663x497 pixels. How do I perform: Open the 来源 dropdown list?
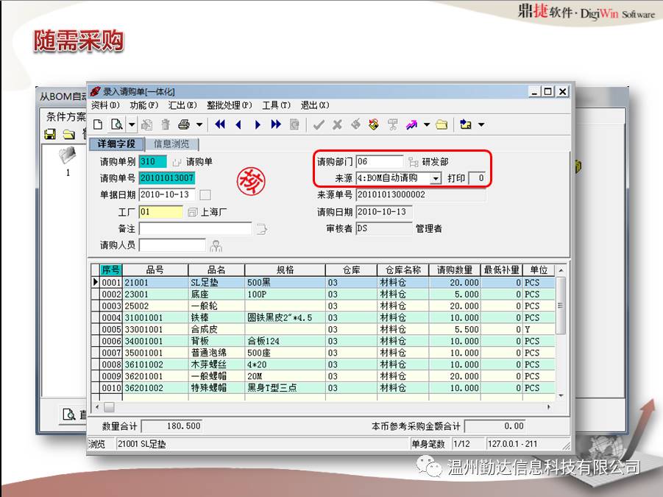click(x=436, y=178)
